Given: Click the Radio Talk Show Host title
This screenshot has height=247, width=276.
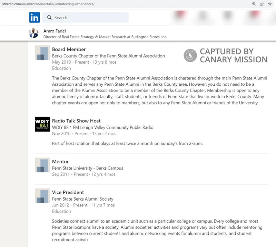Looking at the screenshot, I should pos(76,121).
